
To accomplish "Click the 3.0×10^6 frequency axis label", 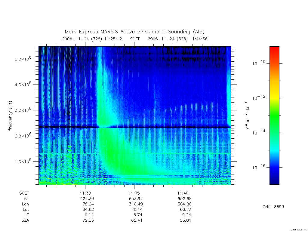I will [23, 109].
